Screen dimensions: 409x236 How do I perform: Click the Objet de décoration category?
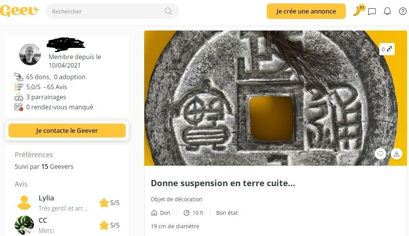pyautogui.click(x=176, y=199)
